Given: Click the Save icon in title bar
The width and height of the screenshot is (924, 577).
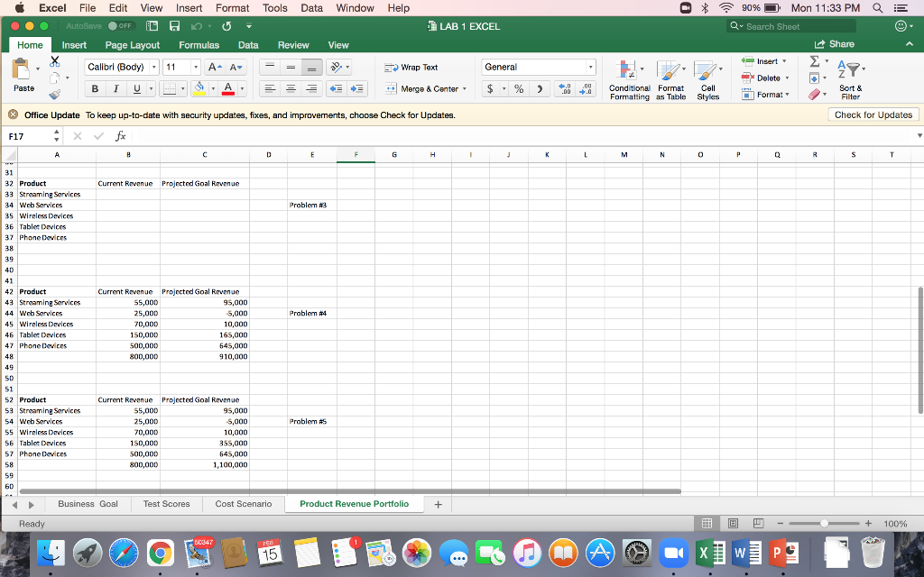Looking at the screenshot, I should 174,26.
